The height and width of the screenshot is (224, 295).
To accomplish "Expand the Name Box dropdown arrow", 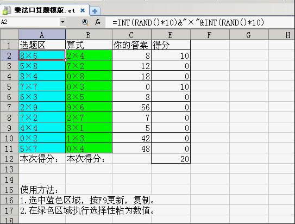I will pos(62,22).
